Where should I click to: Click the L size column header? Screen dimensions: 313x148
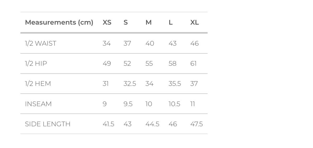tap(171, 23)
